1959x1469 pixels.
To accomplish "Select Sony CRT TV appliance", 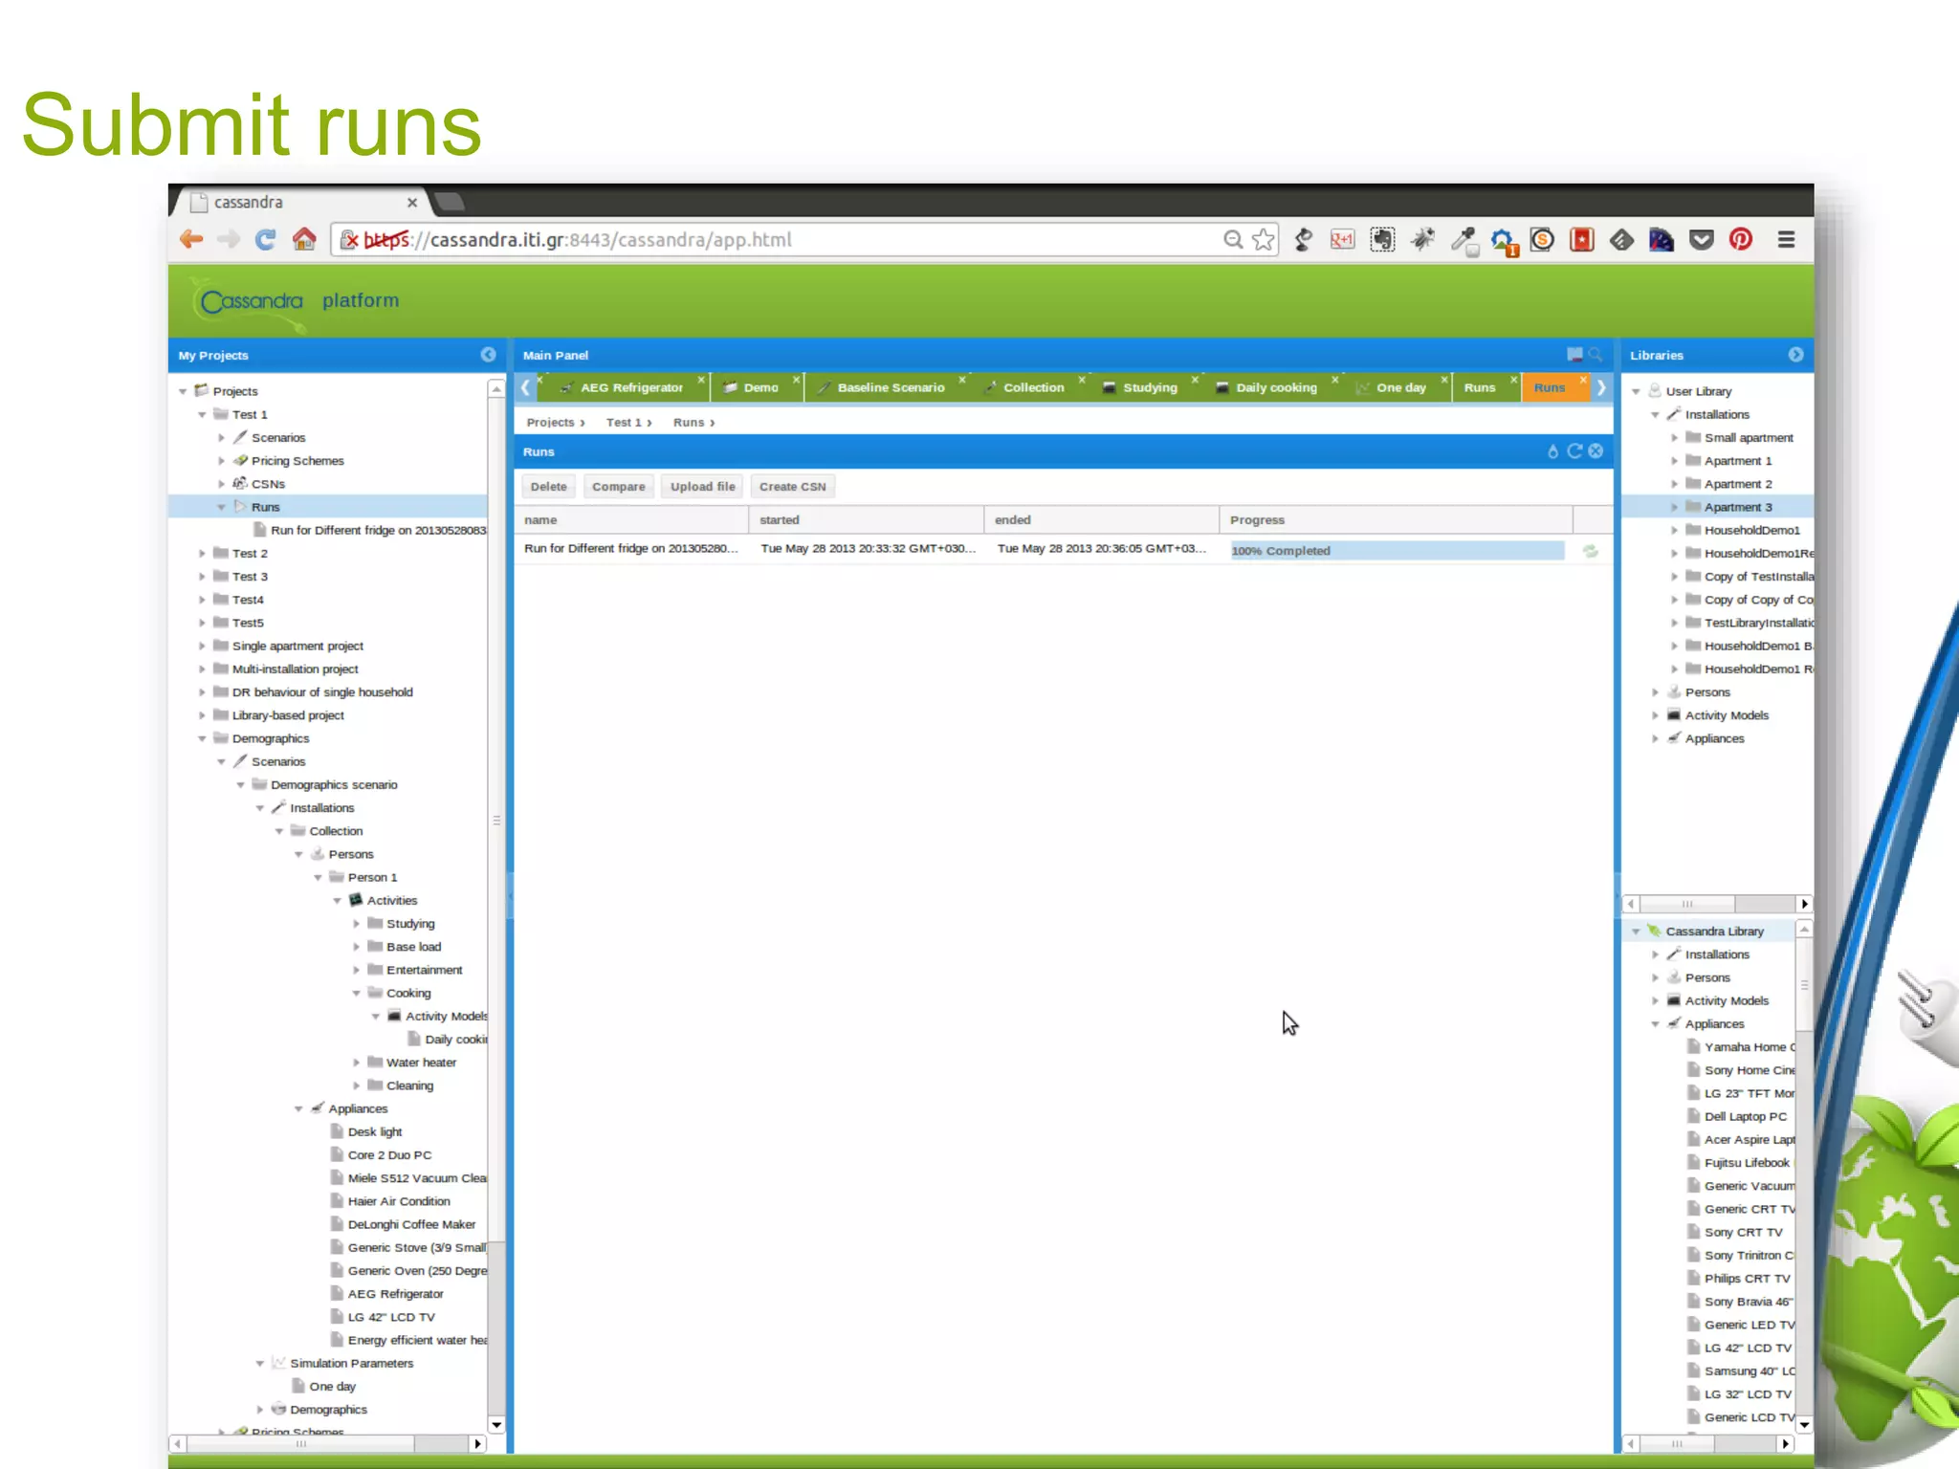I will tap(1743, 1233).
